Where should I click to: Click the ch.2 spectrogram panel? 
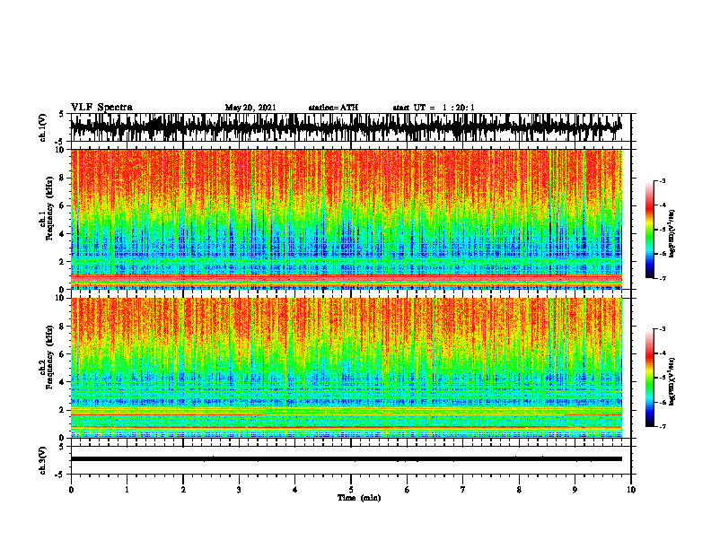pos(346,368)
